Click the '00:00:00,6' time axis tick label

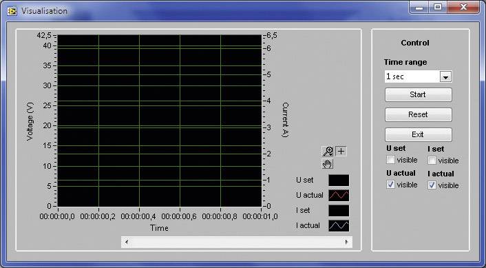click(x=179, y=216)
